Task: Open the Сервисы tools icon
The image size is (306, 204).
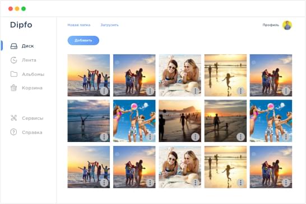Action: click(x=13, y=118)
